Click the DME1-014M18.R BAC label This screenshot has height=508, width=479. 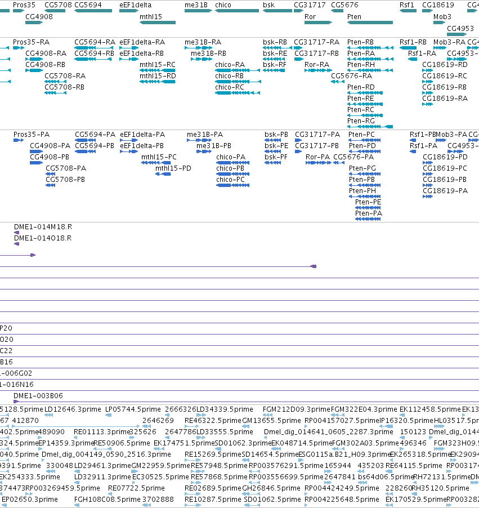pos(43,227)
